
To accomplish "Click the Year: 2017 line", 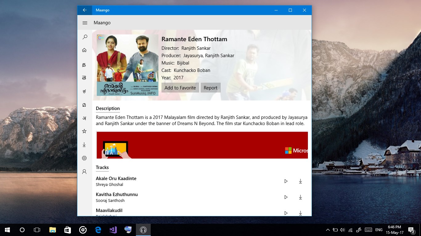I will tap(173, 78).
